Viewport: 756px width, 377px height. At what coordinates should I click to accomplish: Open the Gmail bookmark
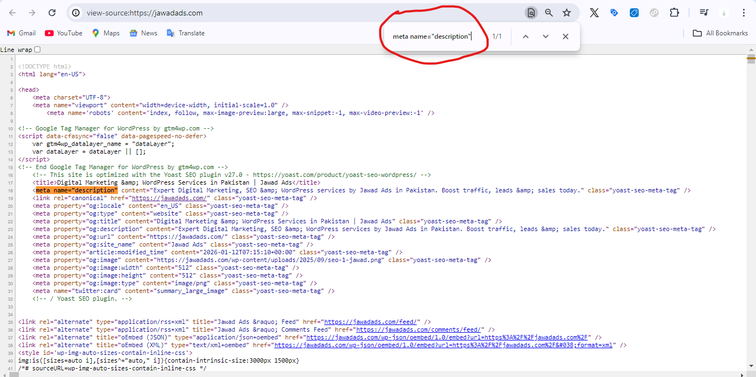pos(21,33)
